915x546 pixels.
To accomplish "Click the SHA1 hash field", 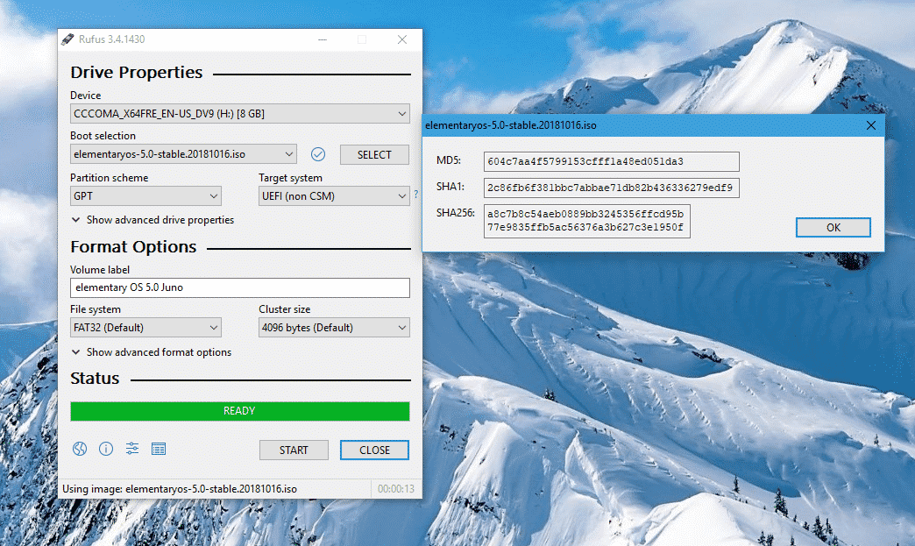I will coord(612,188).
